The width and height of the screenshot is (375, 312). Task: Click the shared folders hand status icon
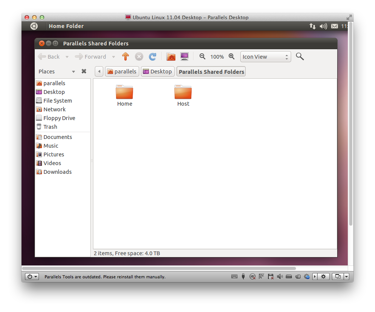click(x=298, y=277)
